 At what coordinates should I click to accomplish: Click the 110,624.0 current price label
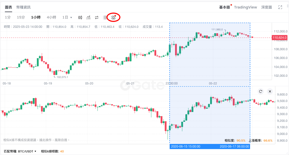coord(280,38)
